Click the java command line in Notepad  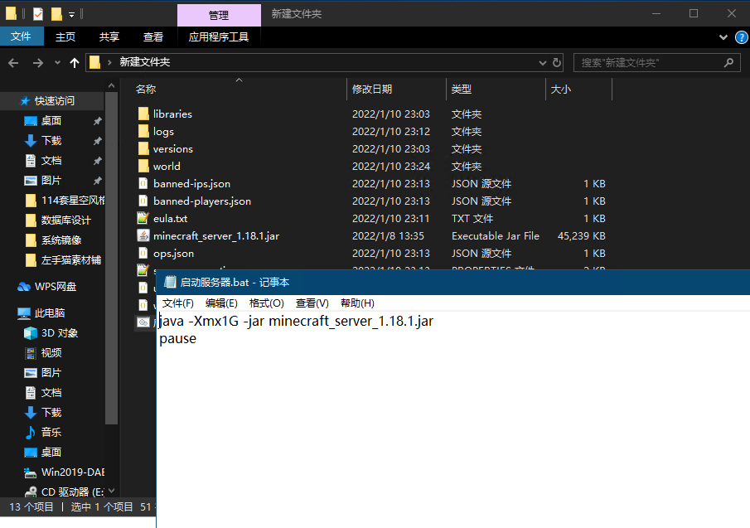296,321
